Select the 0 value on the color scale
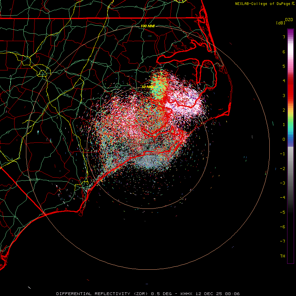The height and width of the screenshot is (296, 296). tap(284, 139)
